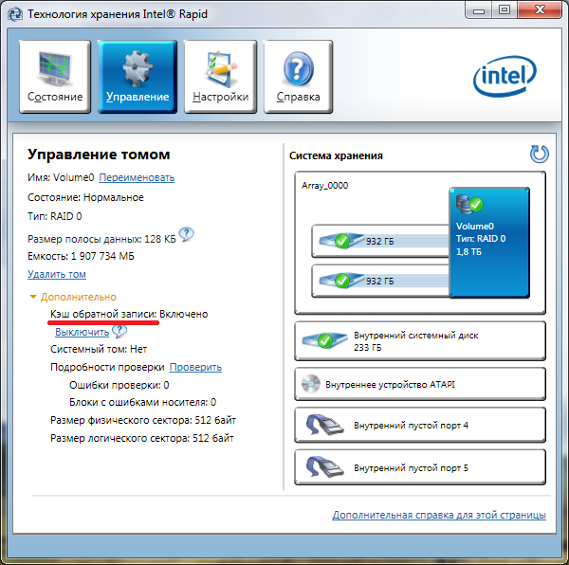Click the Intel logo
The image size is (569, 565).
pyautogui.click(x=505, y=76)
